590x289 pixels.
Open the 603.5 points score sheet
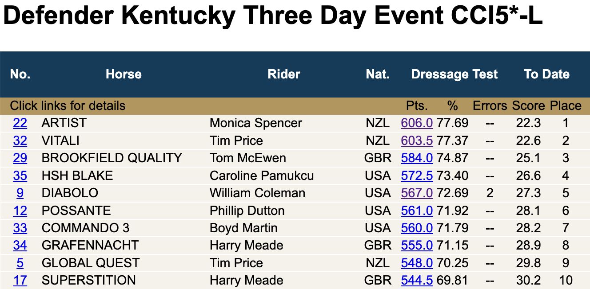pos(417,141)
